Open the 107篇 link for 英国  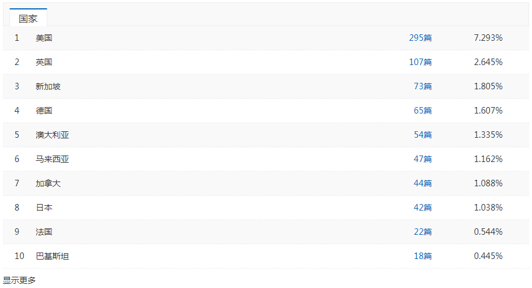(x=420, y=62)
